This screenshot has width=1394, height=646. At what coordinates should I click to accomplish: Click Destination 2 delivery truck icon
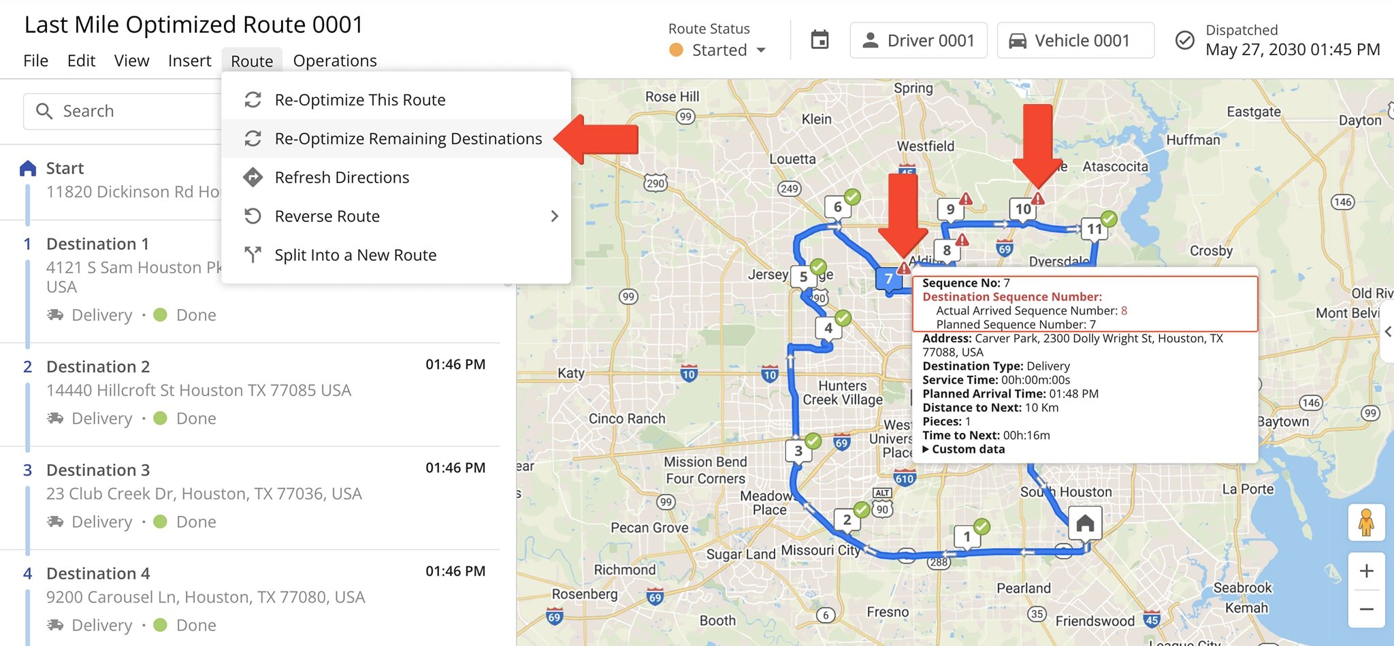click(x=55, y=419)
